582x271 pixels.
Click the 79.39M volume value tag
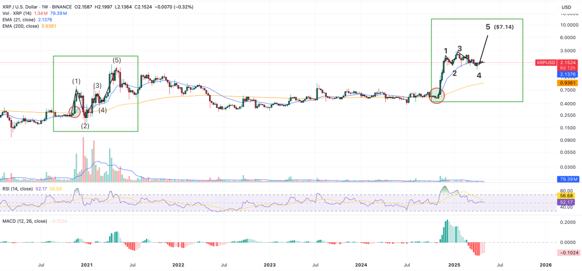click(x=568, y=180)
